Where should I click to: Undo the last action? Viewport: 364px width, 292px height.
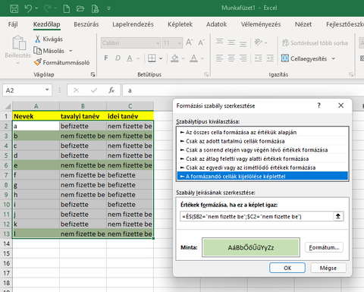[x=28, y=8]
